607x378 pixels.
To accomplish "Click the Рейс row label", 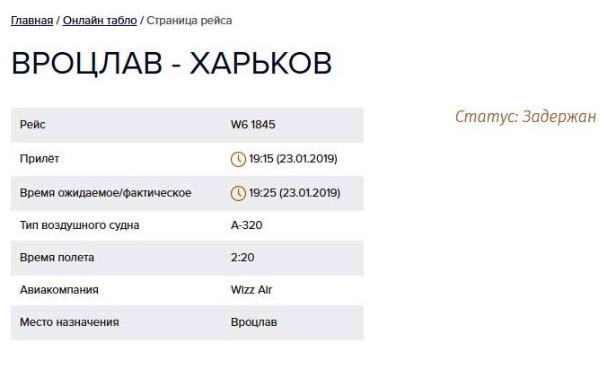I will (x=32, y=125).
